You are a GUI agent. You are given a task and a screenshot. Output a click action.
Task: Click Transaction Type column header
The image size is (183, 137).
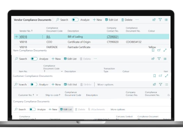click(109, 70)
